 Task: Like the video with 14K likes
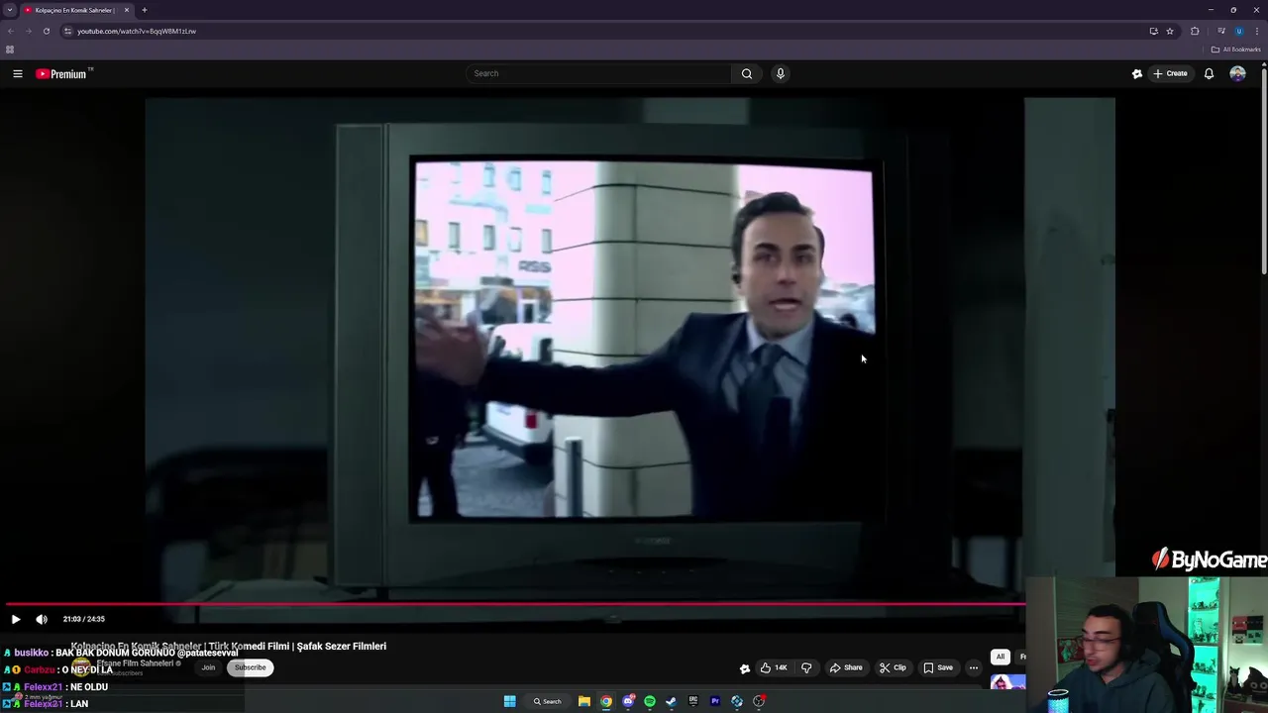pos(774,667)
